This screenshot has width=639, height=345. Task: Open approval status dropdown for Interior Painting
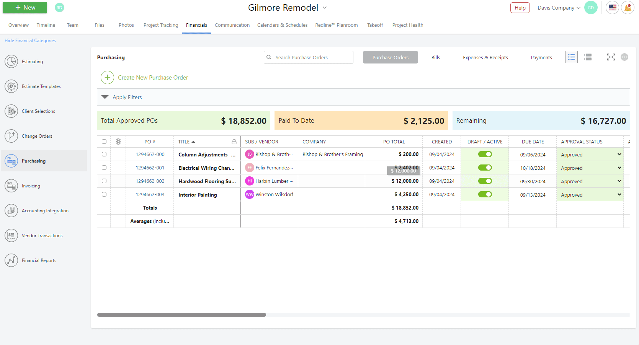590,195
